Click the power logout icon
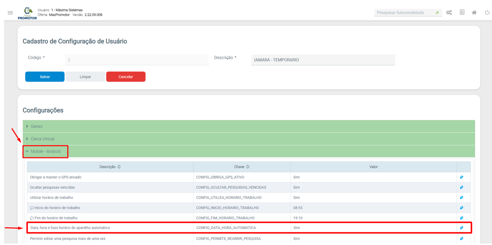This screenshot has height=245, width=492. click(487, 12)
